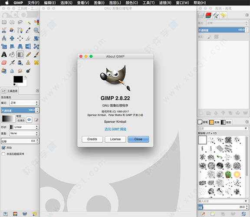Screen dimensions: 250x217
Task: Select the Heal tool
Action: [x=36, y=62]
